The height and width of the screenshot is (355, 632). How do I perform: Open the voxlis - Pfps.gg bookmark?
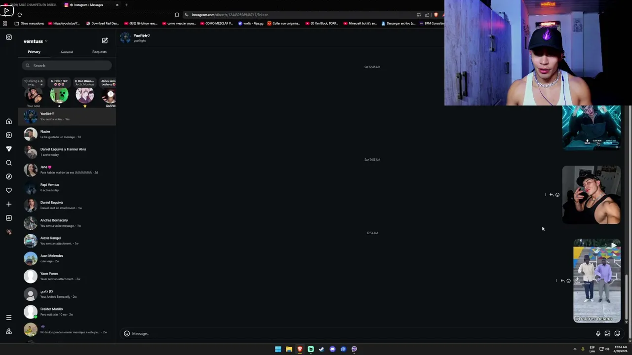pos(251,23)
